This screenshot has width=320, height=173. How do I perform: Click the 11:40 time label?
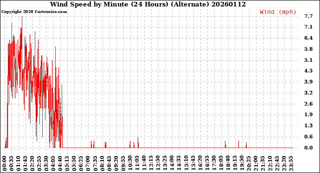pos(144,163)
